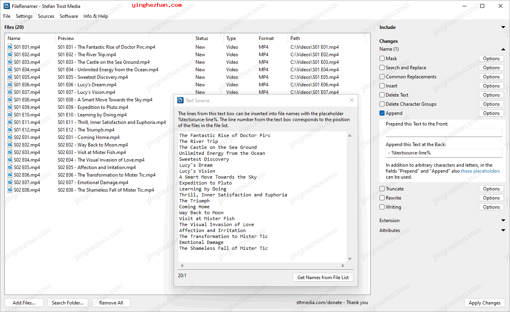Open Options for Rewrite

(491, 198)
